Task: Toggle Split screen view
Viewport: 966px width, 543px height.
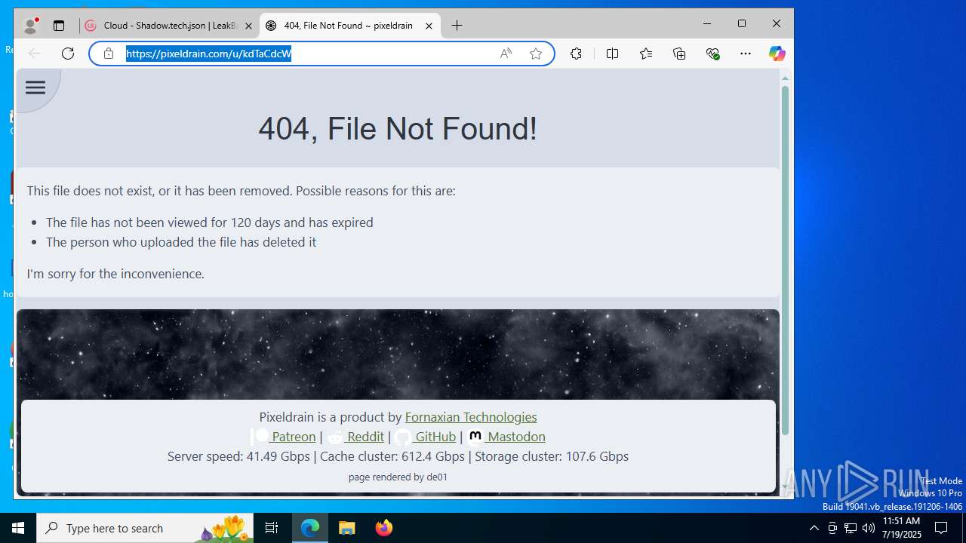Action: coord(612,54)
